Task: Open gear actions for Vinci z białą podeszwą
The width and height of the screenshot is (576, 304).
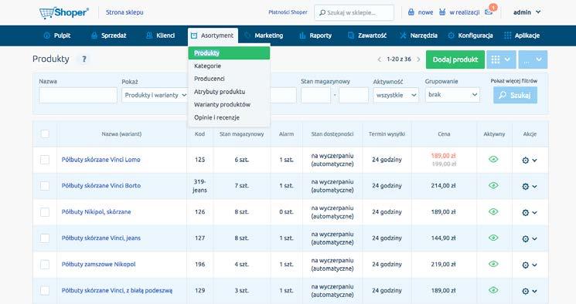Action: 525,291
